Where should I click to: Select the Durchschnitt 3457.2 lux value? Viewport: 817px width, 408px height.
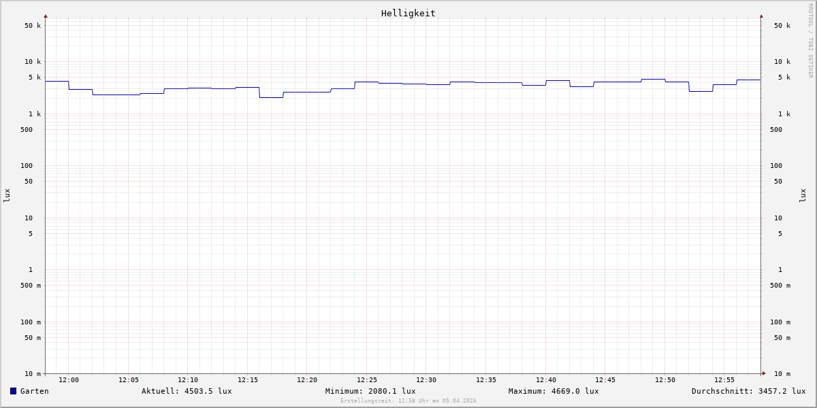tap(748, 391)
